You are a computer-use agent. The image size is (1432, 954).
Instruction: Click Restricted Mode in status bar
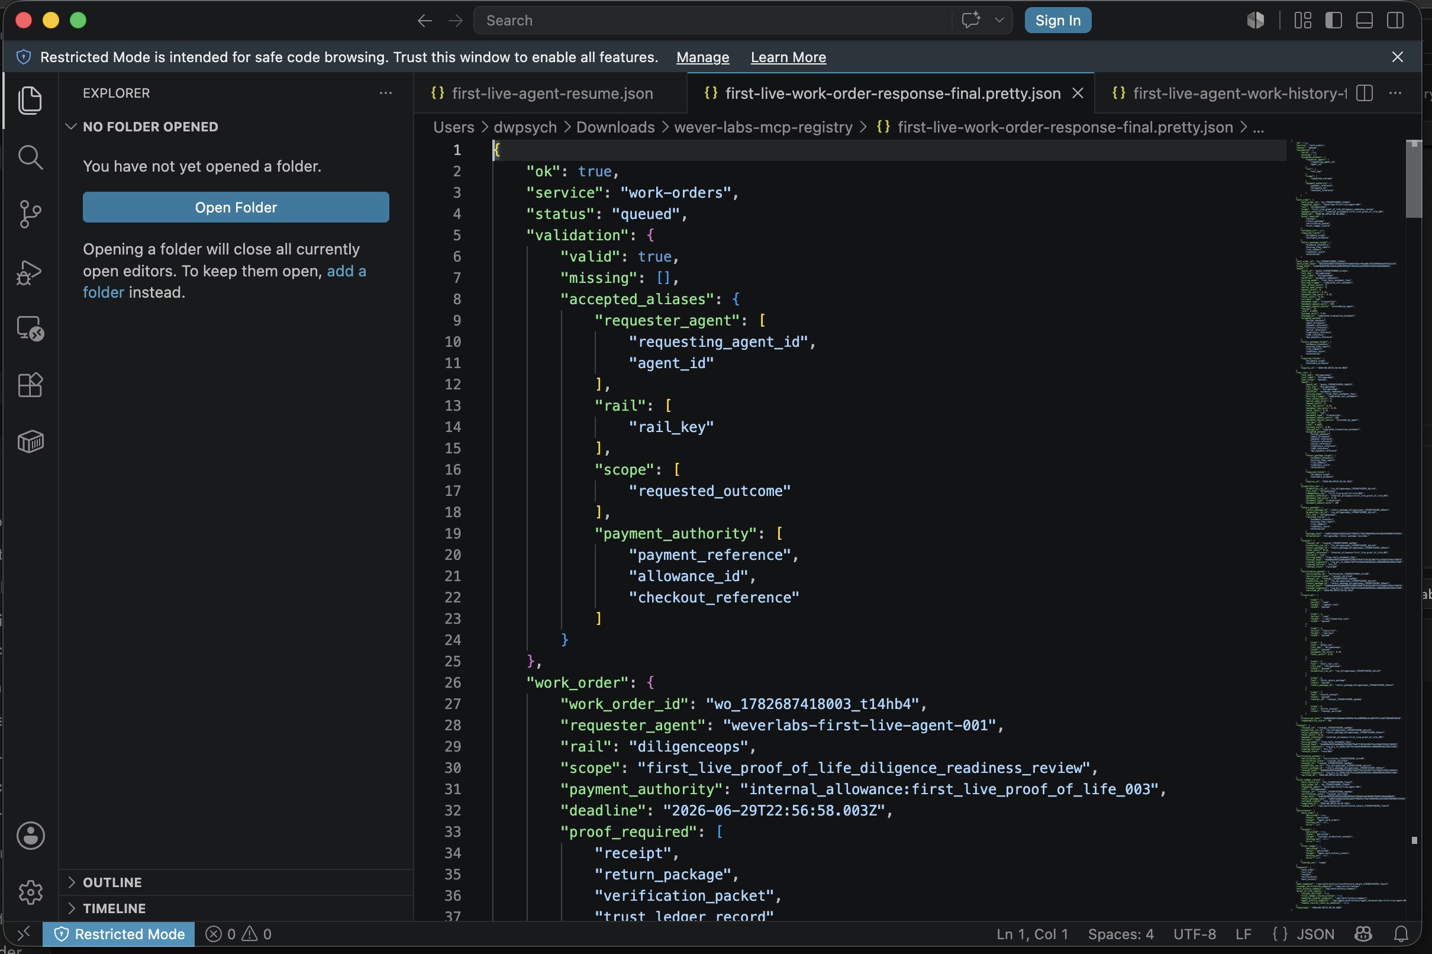pyautogui.click(x=119, y=934)
